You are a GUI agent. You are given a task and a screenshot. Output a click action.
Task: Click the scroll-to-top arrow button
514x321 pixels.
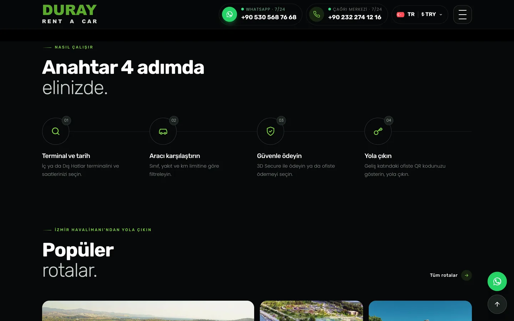pos(497,304)
